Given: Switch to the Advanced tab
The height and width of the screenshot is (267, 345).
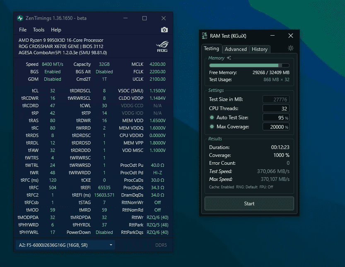Looking at the screenshot, I should pos(236,49).
